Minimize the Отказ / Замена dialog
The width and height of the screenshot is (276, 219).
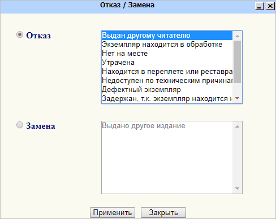pyautogui.click(x=260, y=6)
